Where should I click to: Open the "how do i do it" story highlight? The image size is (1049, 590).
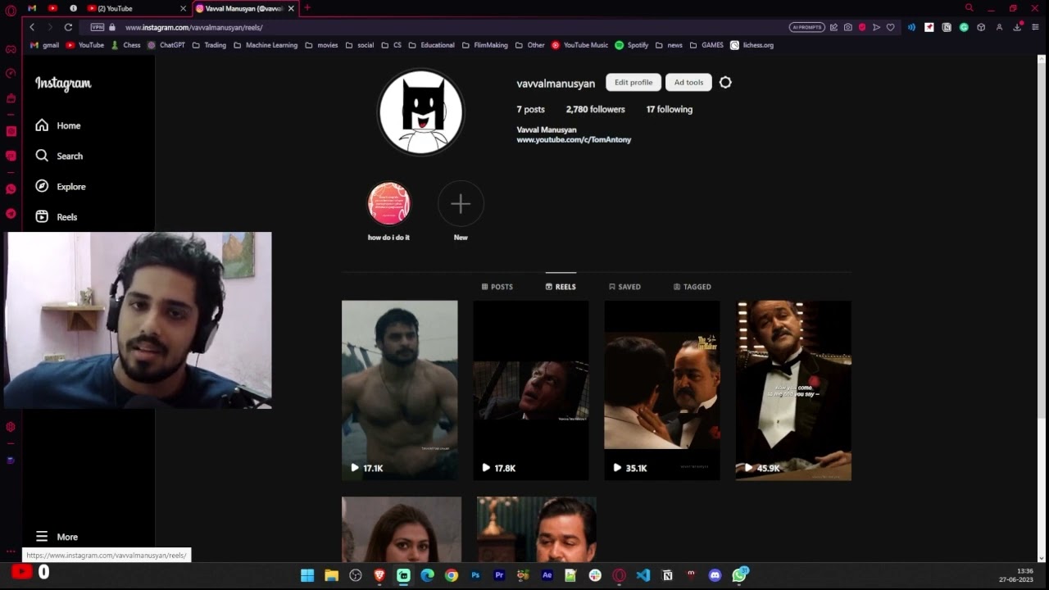pyautogui.click(x=388, y=203)
